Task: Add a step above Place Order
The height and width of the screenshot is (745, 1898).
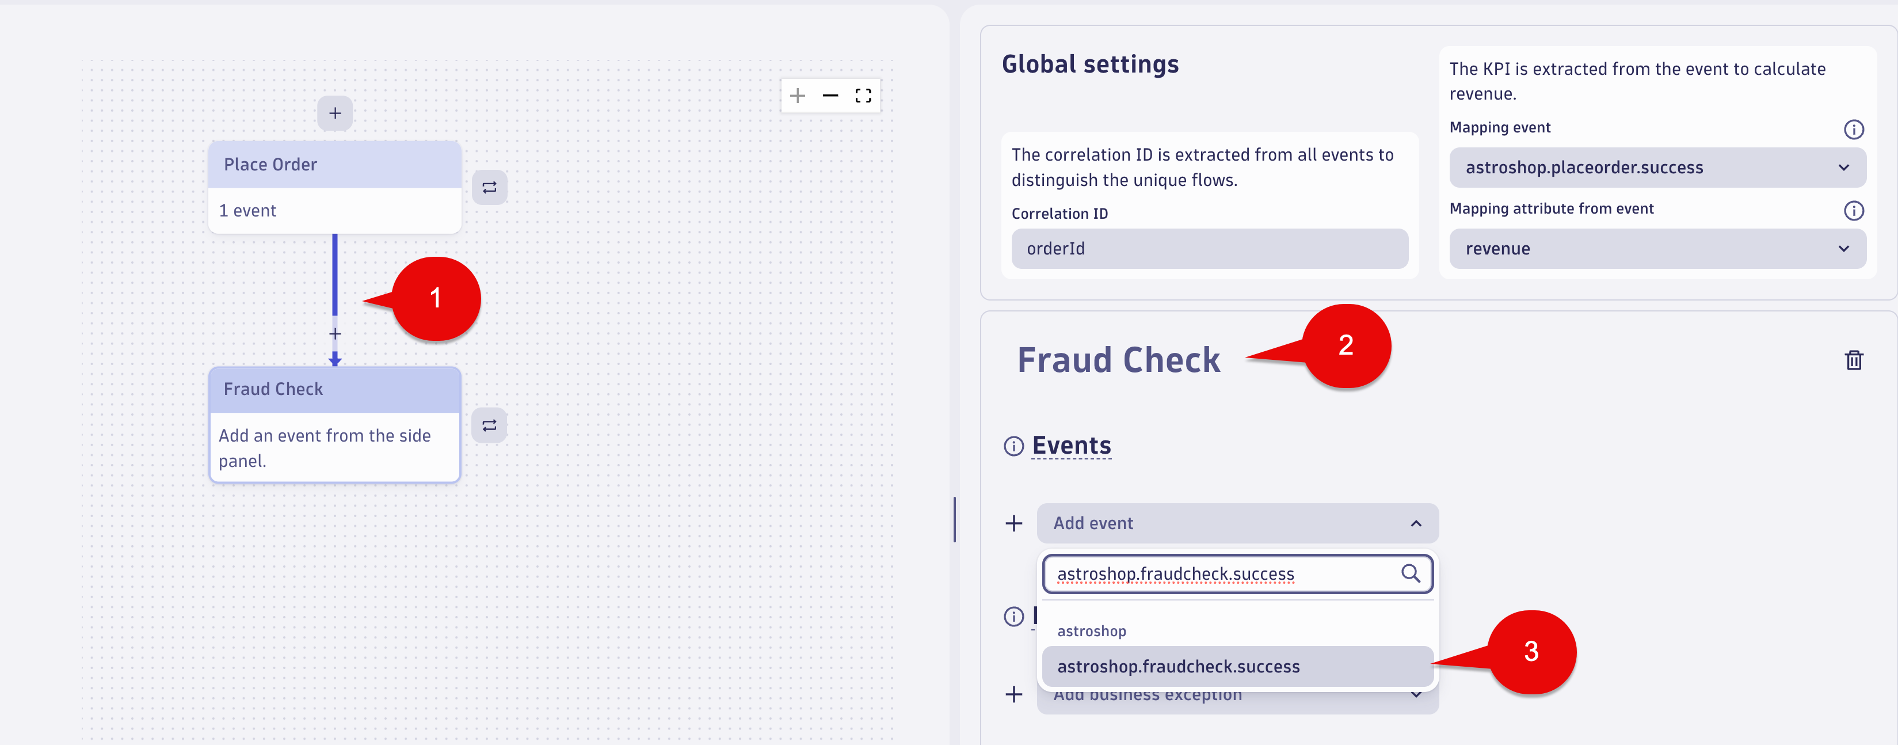Action: click(x=336, y=113)
